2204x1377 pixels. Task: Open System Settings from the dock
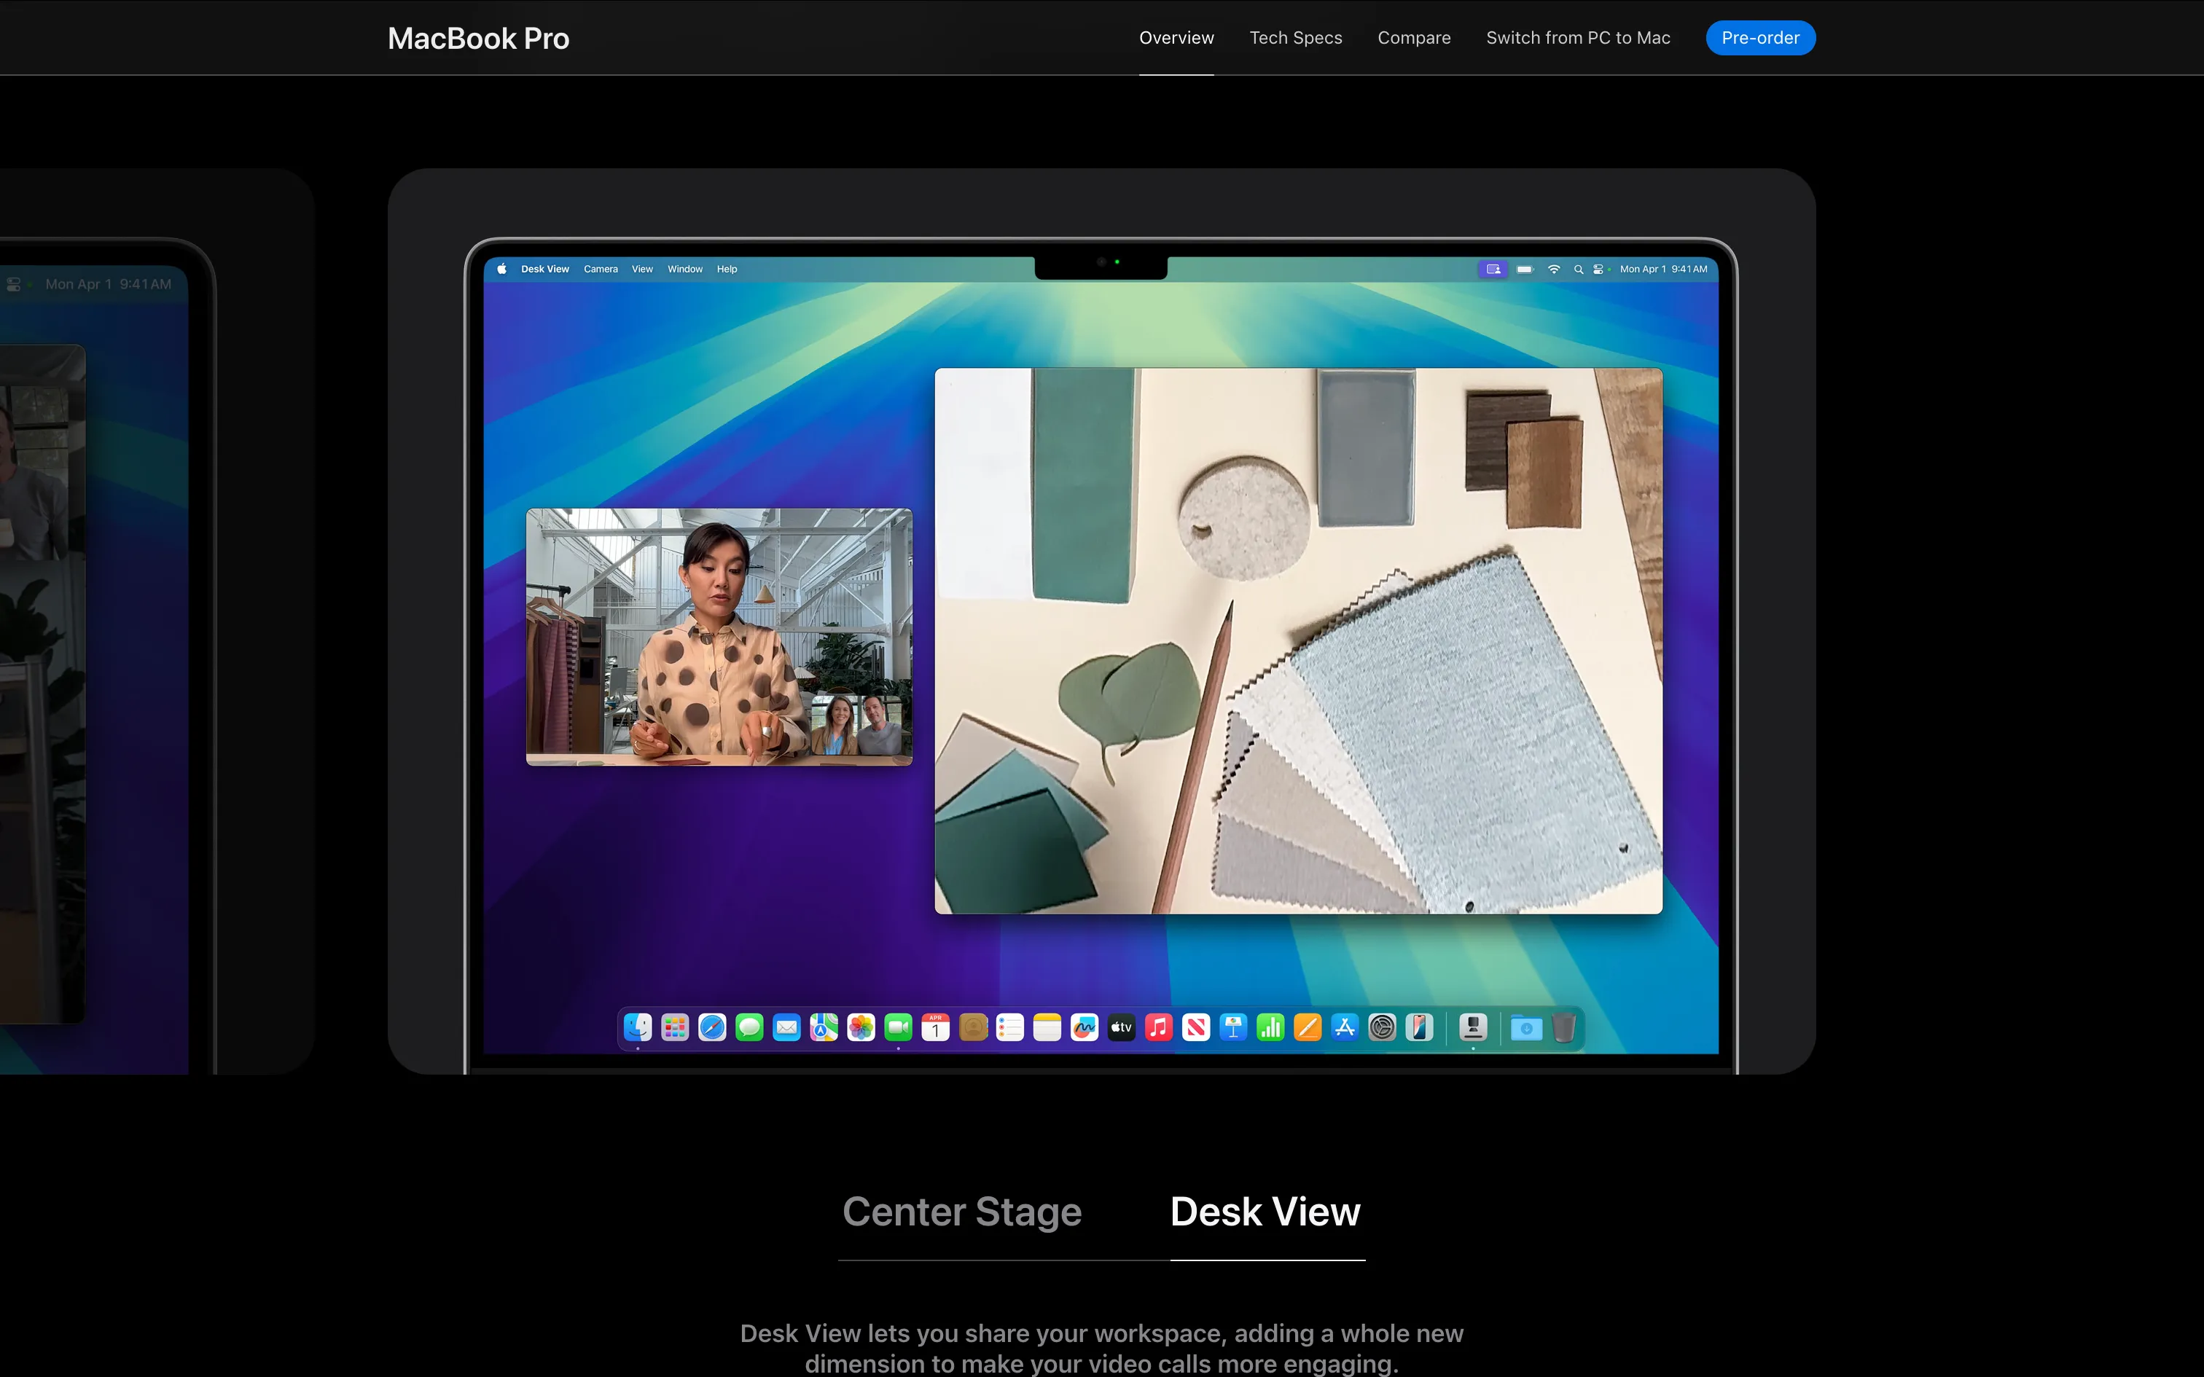pyautogui.click(x=1382, y=1027)
